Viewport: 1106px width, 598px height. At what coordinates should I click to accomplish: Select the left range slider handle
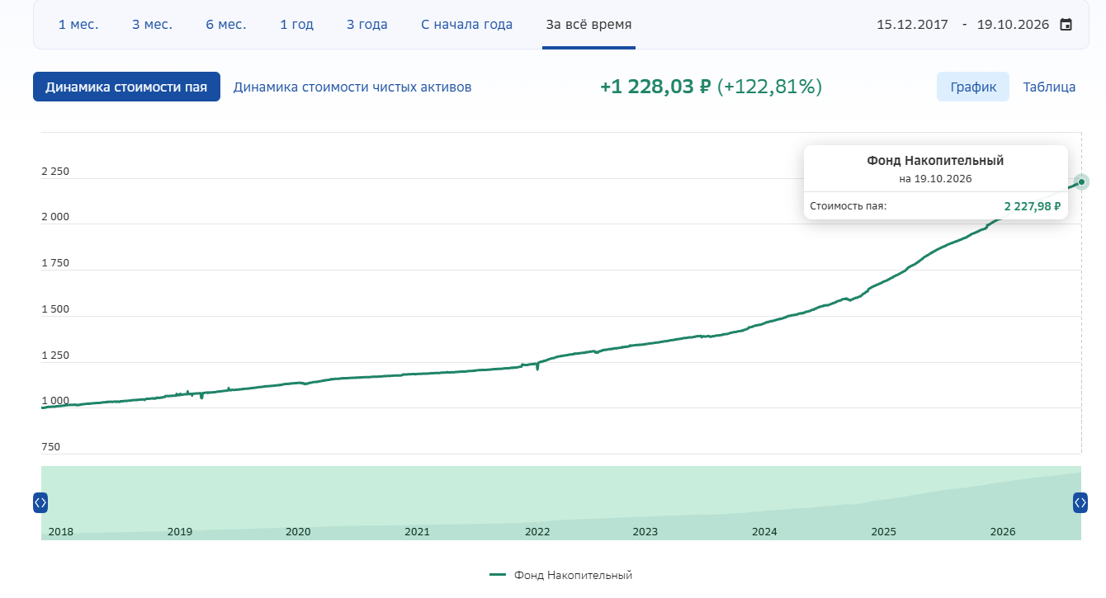(x=40, y=502)
